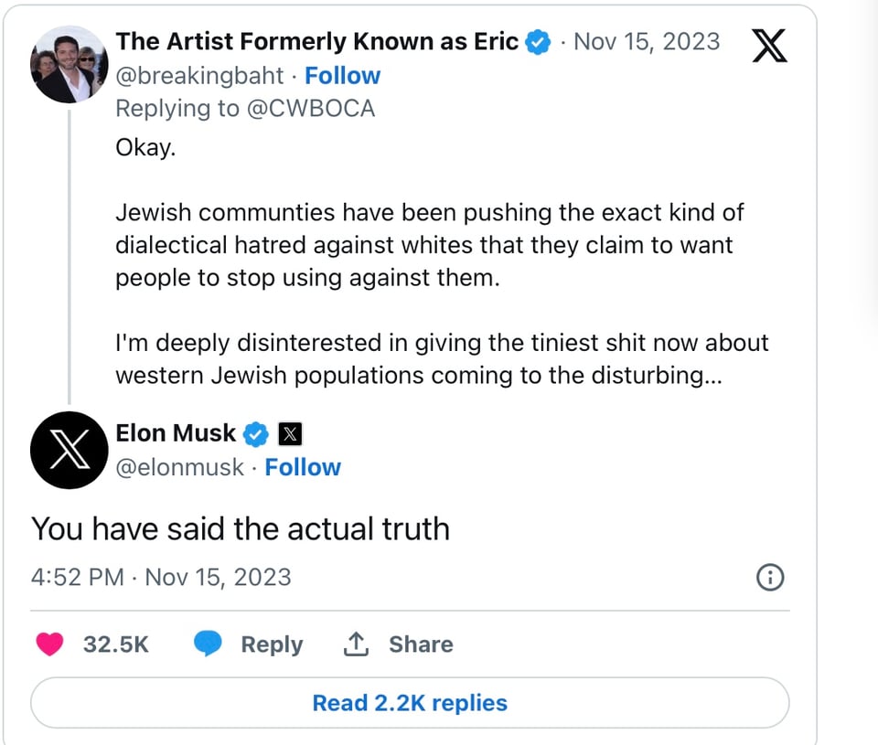Click the blue reply bubble icon
This screenshot has height=745, width=878.
click(x=209, y=644)
